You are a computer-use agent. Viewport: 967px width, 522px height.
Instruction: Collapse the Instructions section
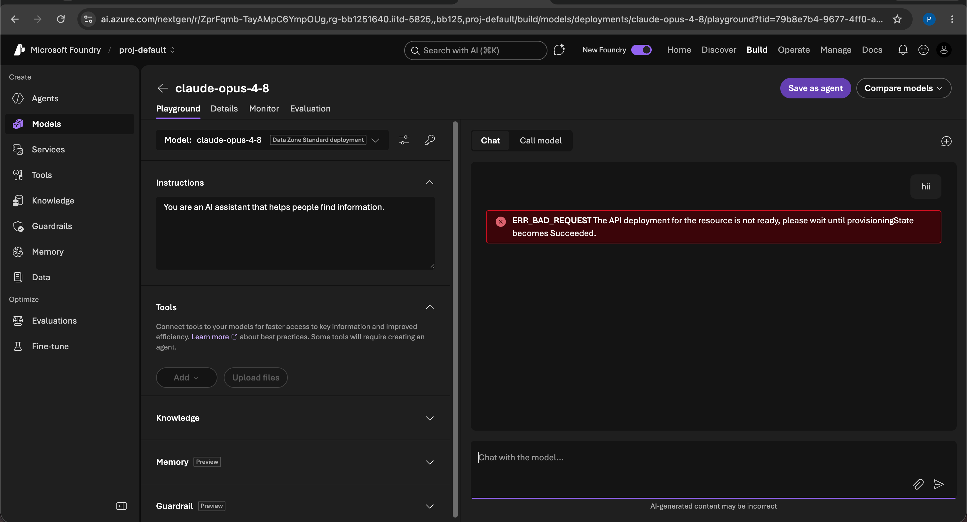click(429, 183)
